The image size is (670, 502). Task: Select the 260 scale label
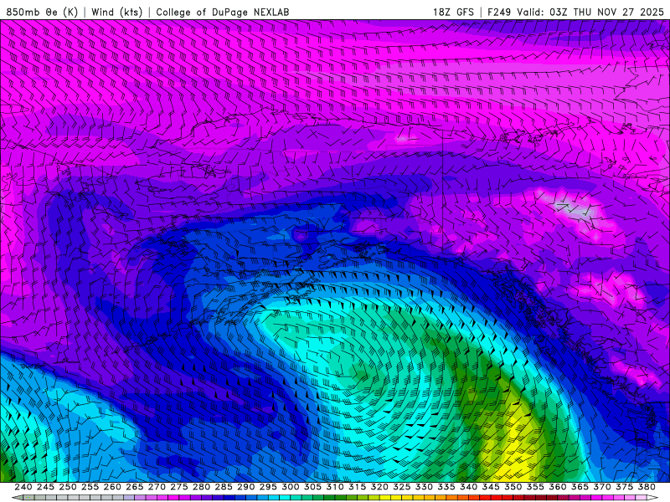pyautogui.click(x=112, y=487)
